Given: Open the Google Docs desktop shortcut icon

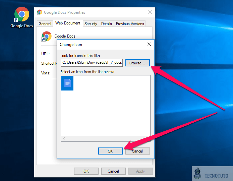Looking at the screenshot, I should pyautogui.click(x=22, y=14).
